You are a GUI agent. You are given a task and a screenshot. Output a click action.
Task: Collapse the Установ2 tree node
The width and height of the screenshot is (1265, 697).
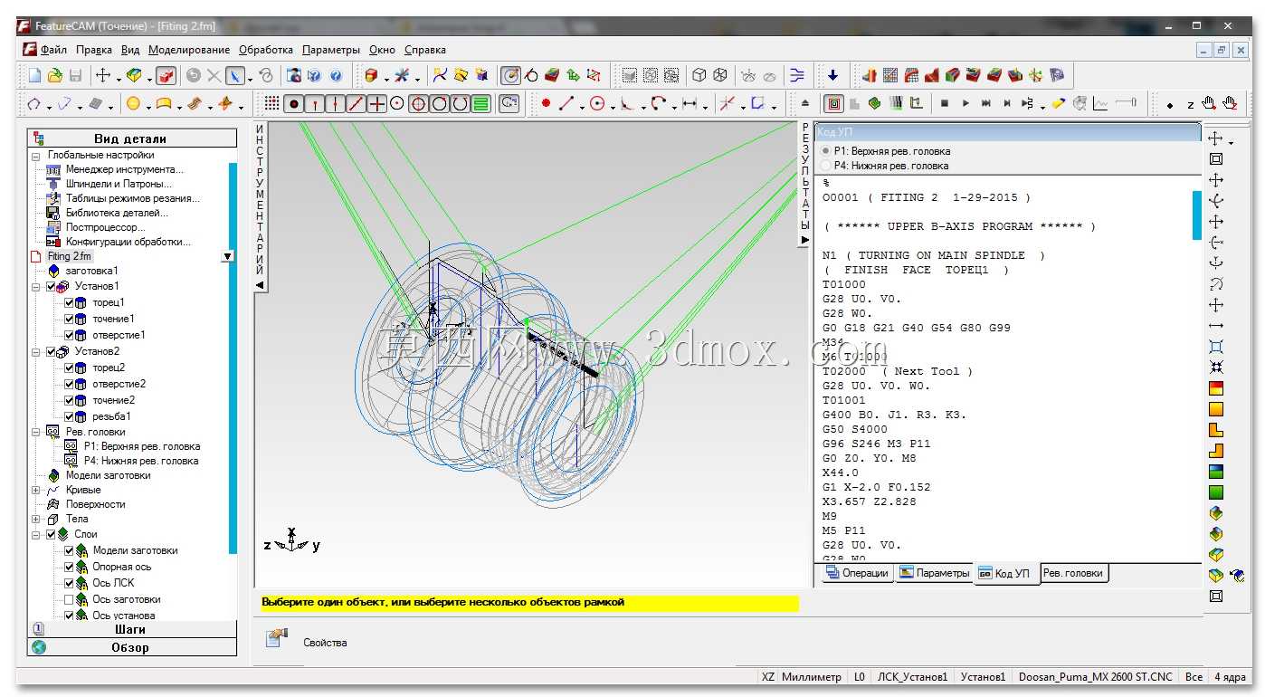click(x=36, y=351)
